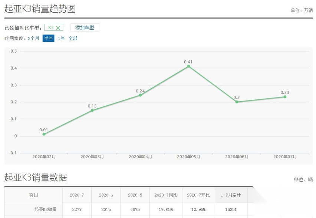The image size is (316, 218).
Task: Click the 0.5 y-axis label
Action: tap(14, 51)
